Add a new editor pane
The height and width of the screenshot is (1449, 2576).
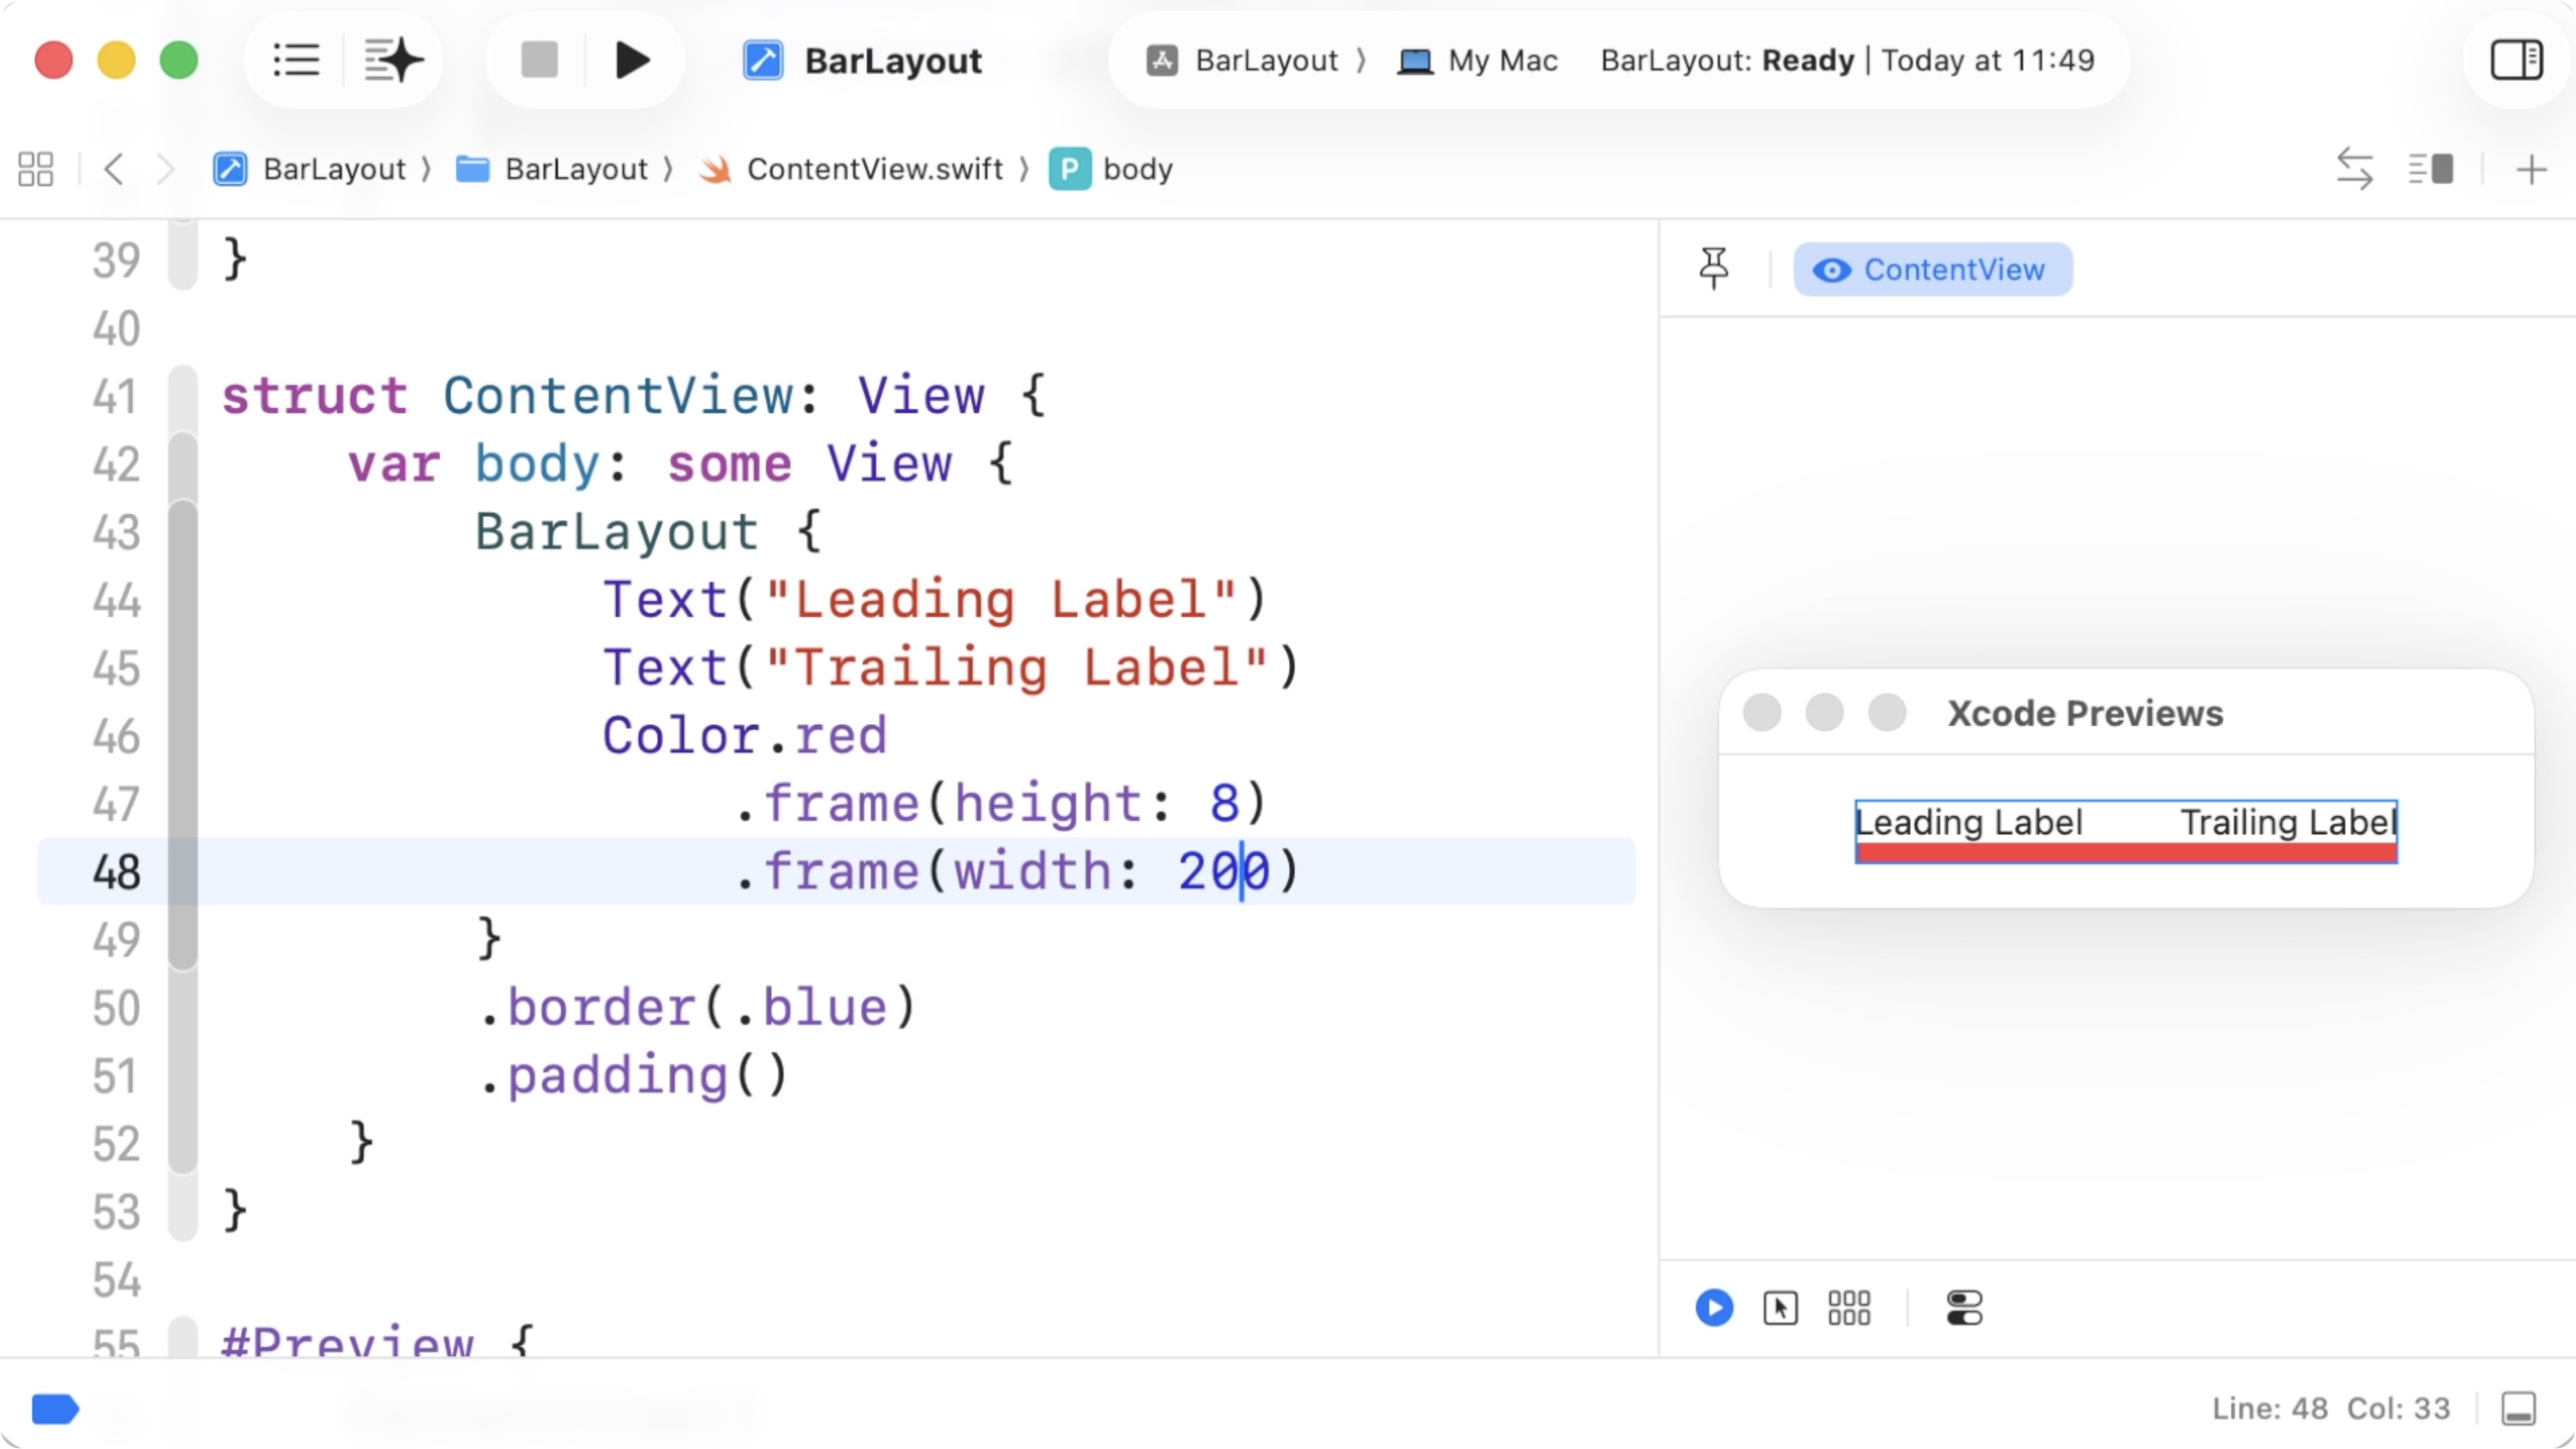2531,169
